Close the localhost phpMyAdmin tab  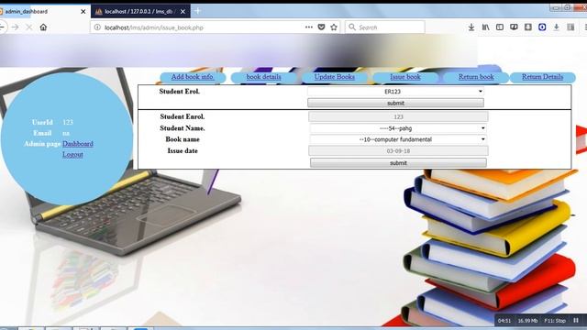[x=183, y=12]
